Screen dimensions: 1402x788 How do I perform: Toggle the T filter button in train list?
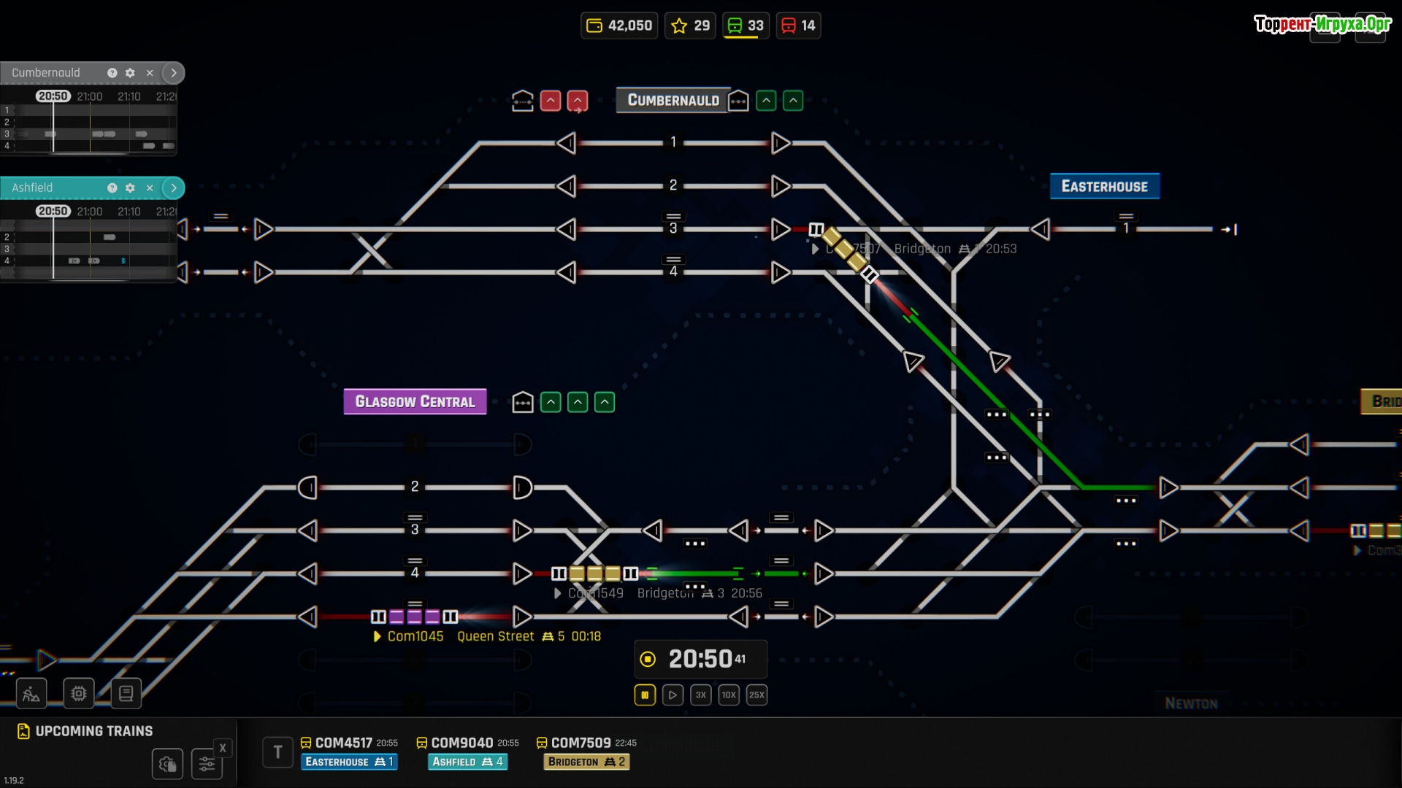tap(277, 752)
